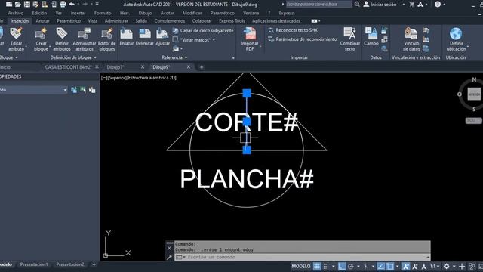Click Importar PDF icon
This screenshot has width=483, height=272.
pyautogui.click(x=250, y=33)
